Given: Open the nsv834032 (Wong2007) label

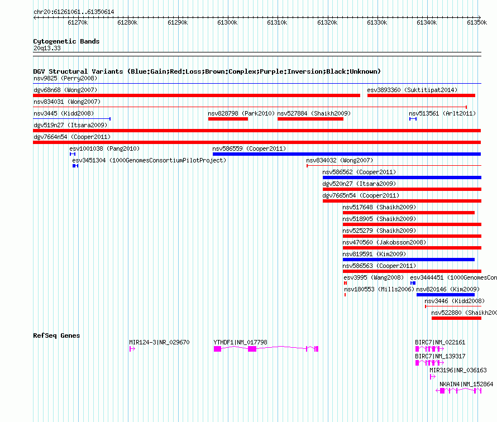Looking at the screenshot, I should pyautogui.click(x=340, y=160).
